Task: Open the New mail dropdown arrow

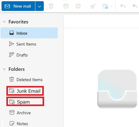Action: coord(40,6)
